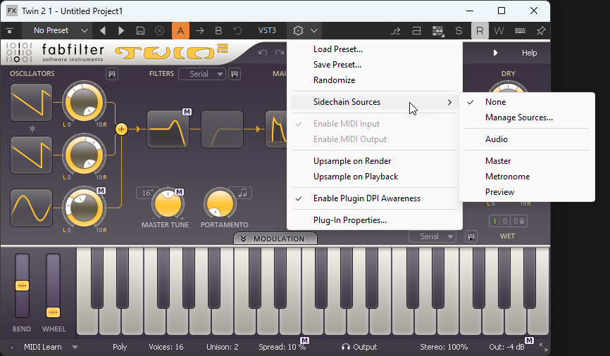Select the next preset arrow
This screenshot has width=610, height=356.
click(121, 30)
